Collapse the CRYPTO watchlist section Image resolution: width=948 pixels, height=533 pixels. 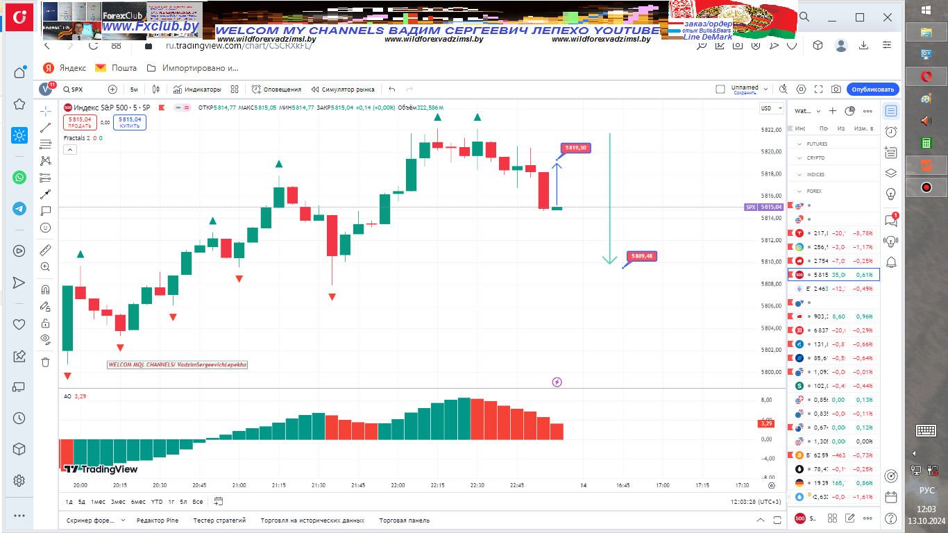click(799, 158)
